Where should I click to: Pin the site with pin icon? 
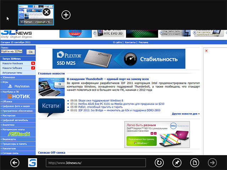pos(177,163)
